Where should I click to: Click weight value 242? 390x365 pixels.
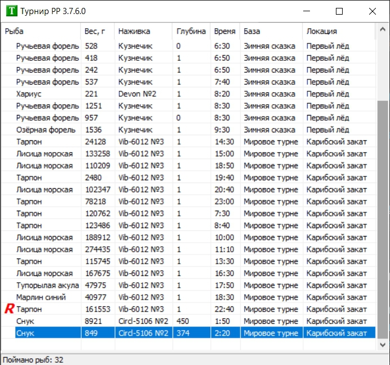[x=91, y=70]
